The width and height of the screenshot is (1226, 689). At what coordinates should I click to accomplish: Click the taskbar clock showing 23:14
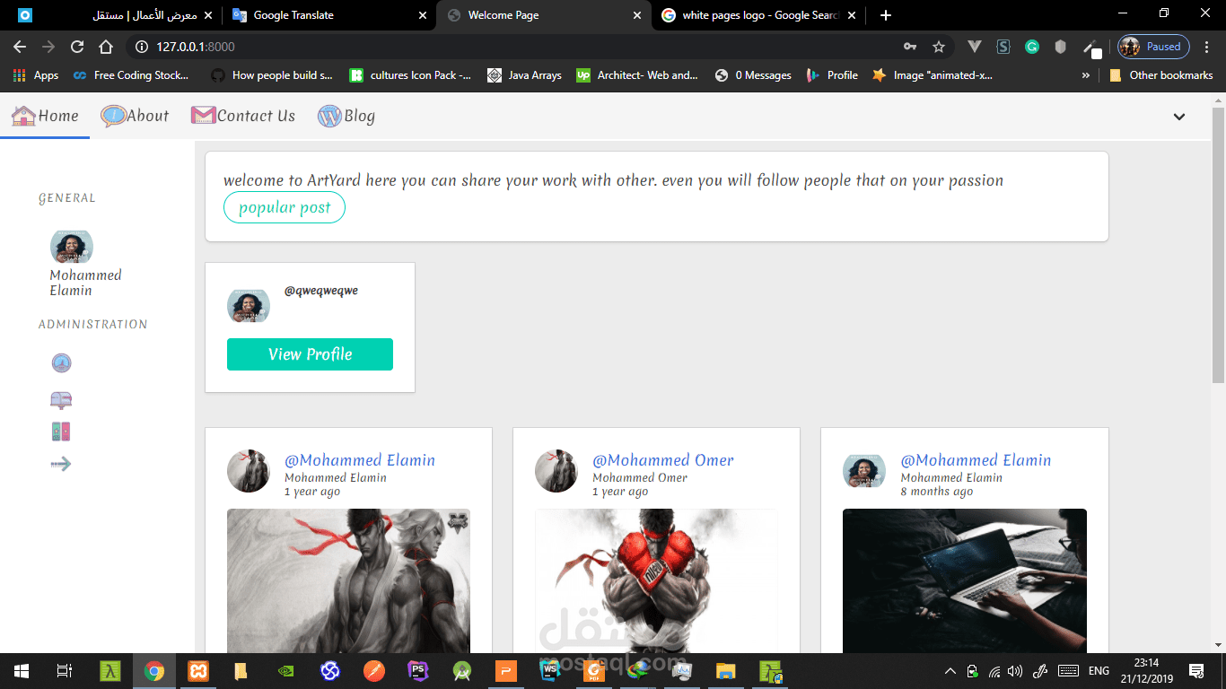(1145, 663)
